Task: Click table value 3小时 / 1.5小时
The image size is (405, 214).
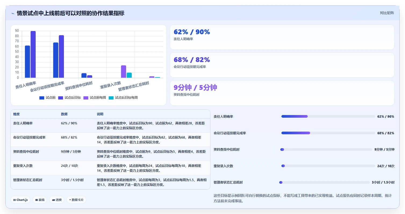Action: [72, 180]
